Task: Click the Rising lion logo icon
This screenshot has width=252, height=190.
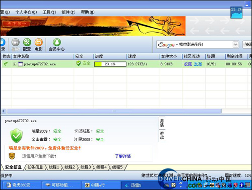Action: pyautogui.click(x=12, y=156)
